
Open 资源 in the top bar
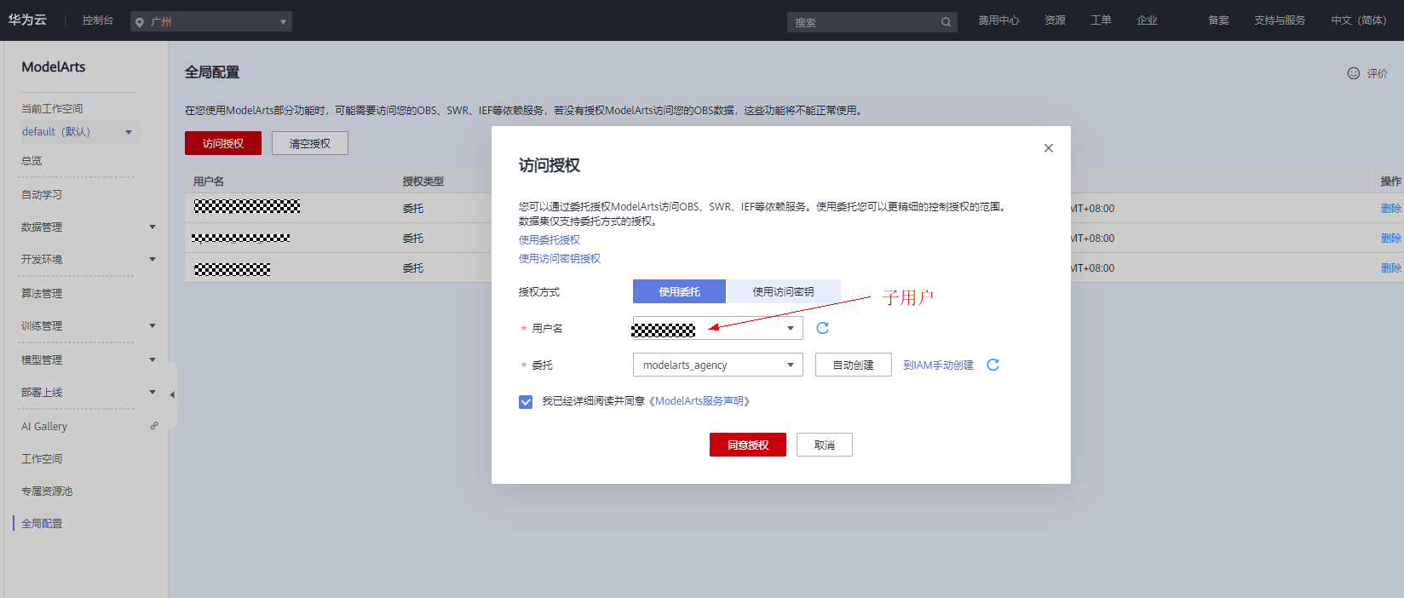pos(1055,20)
